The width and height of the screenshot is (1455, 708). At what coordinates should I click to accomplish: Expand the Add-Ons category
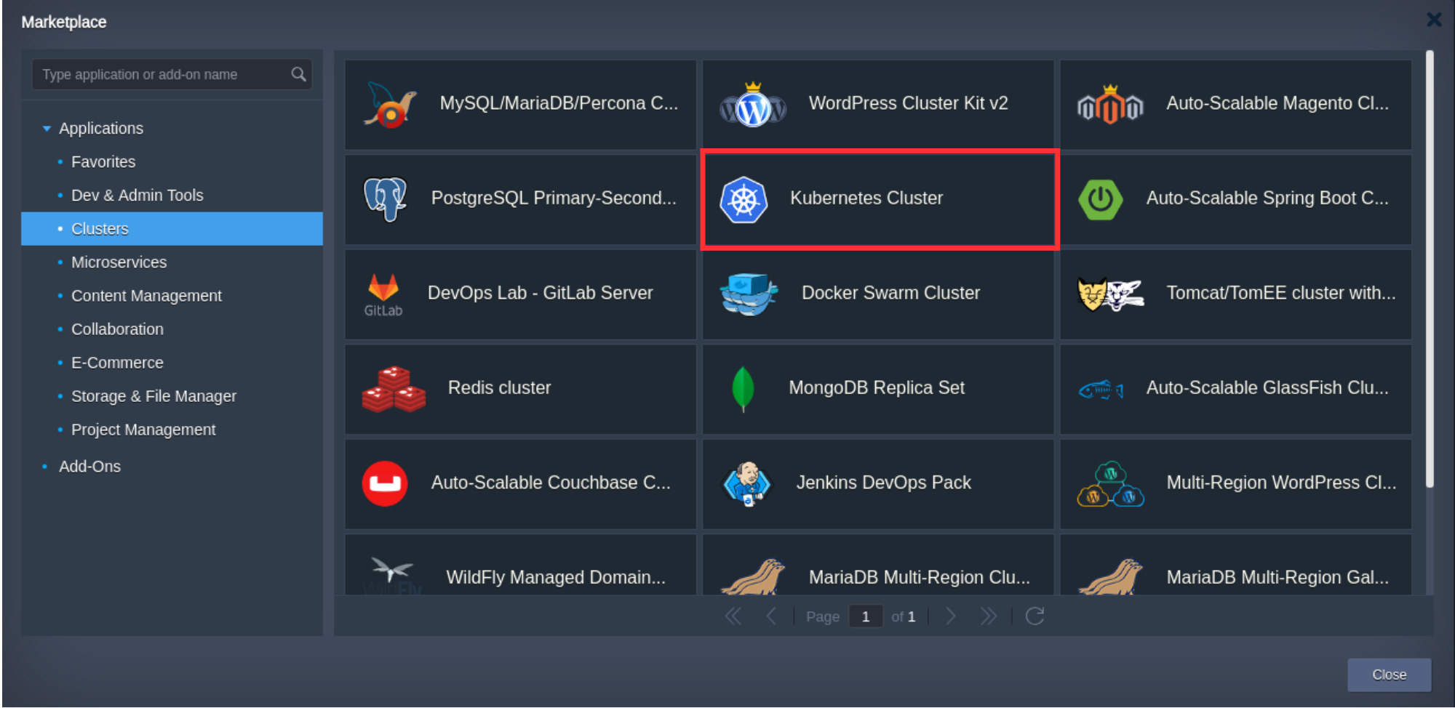point(89,467)
